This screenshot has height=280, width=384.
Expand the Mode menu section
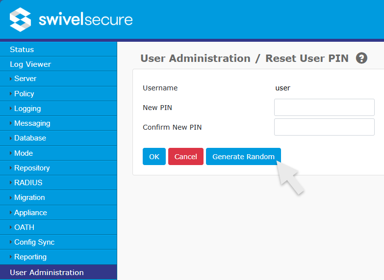[24, 153]
